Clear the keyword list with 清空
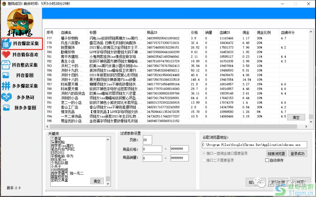 click(97, 181)
